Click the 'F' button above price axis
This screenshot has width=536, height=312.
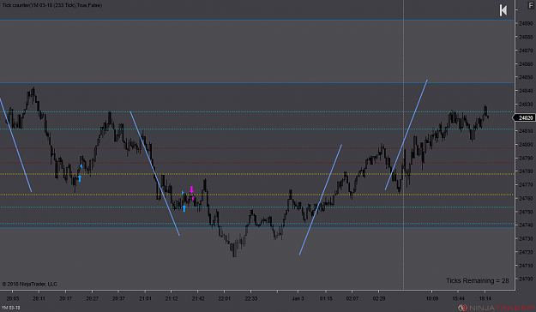[531, 5]
